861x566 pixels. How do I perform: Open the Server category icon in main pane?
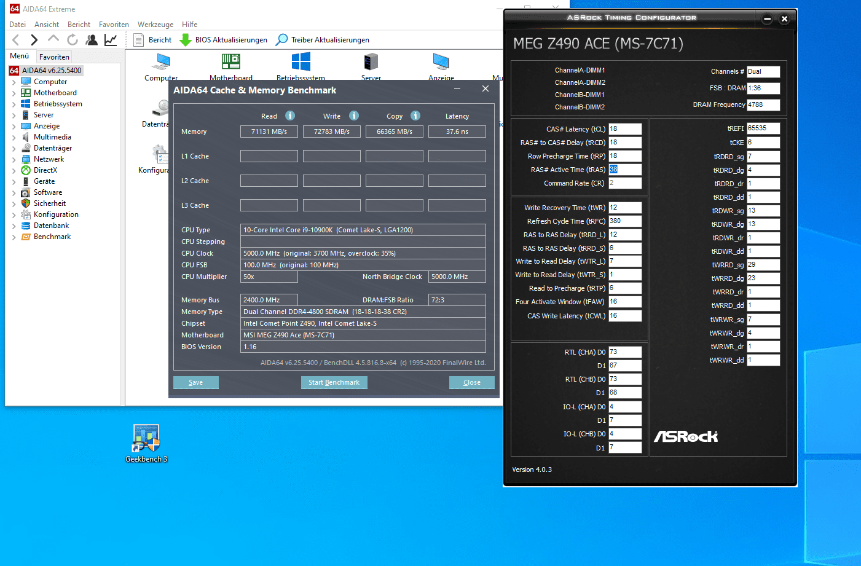(x=371, y=66)
